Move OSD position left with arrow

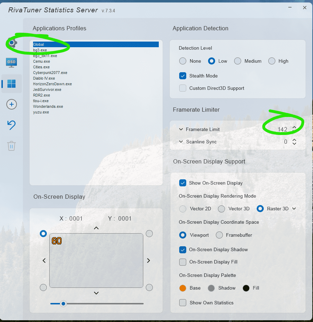(x=44, y=261)
